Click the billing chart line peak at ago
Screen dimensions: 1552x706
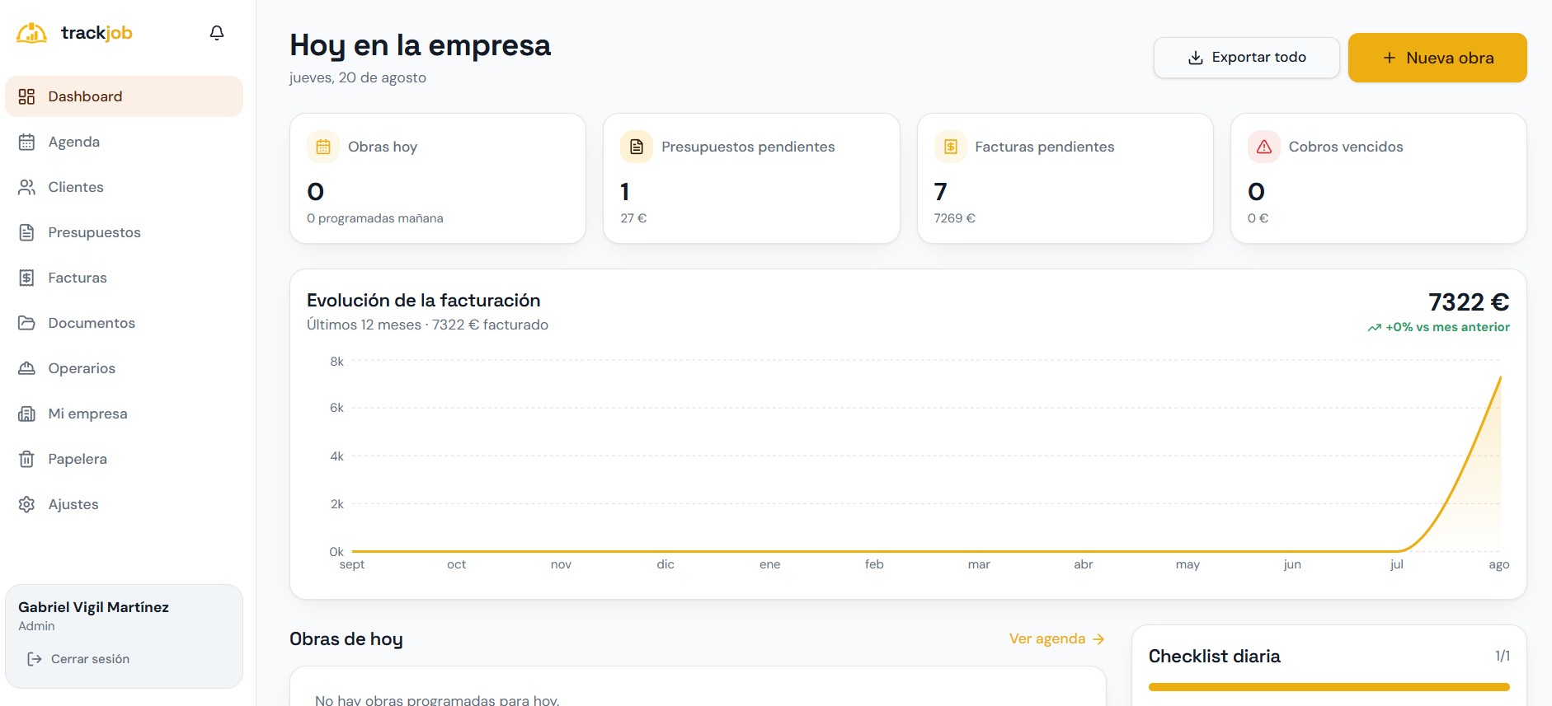pos(1500,377)
